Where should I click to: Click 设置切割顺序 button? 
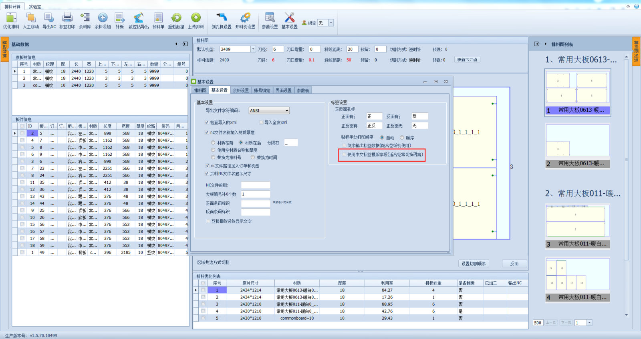pos(473,264)
